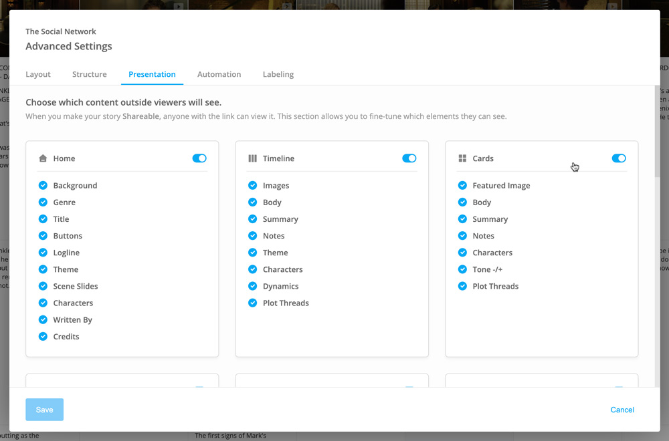This screenshot has width=669, height=441.
Task: Uncheck Images under Timeline
Action: (x=253, y=185)
